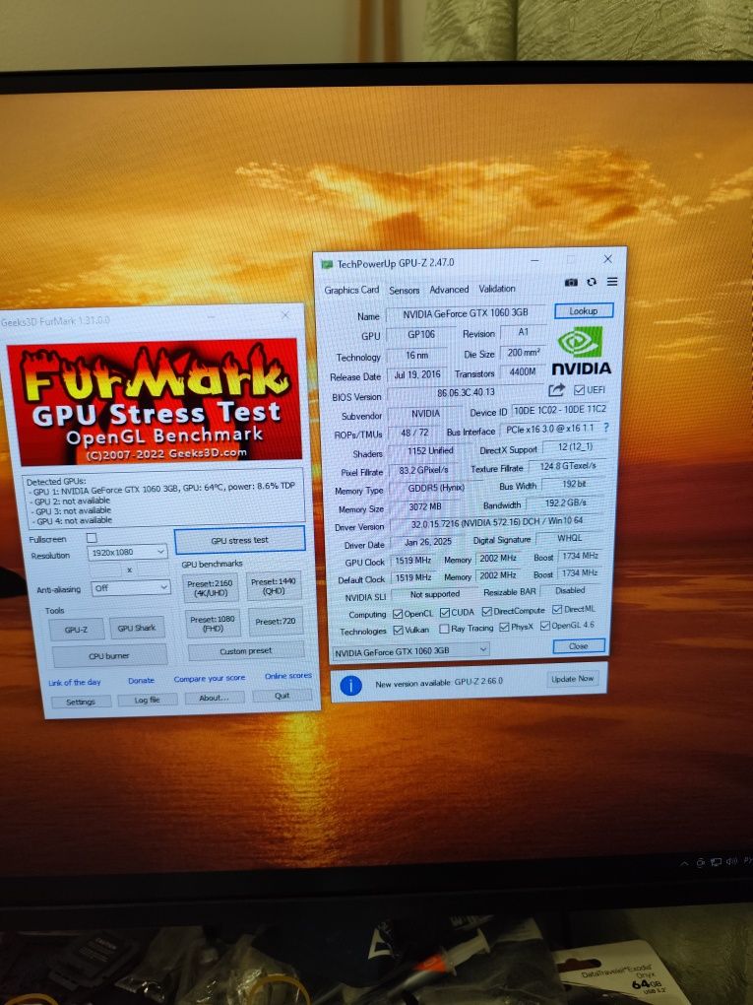Launch GPU Shark tool
753x1005 pixels.
(137, 628)
